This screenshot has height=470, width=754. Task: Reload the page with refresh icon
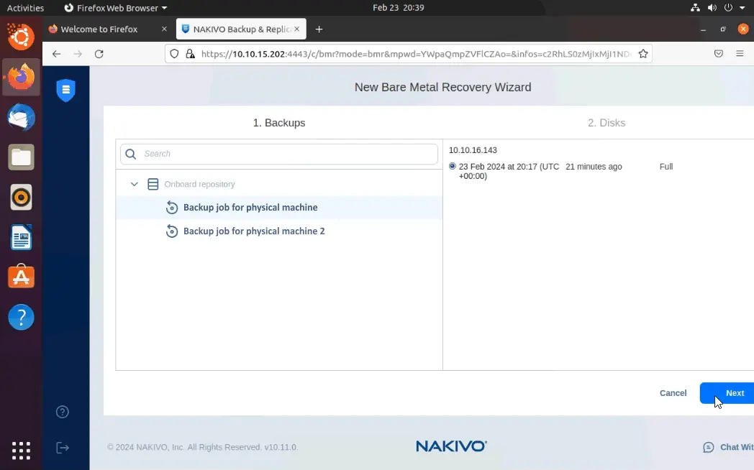click(x=99, y=54)
